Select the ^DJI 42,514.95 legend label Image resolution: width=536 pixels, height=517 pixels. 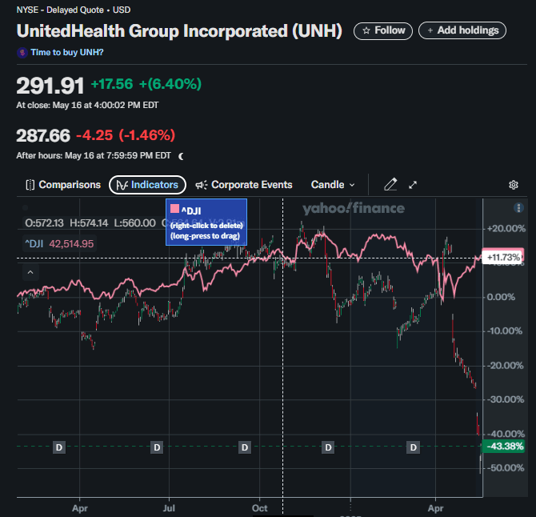coord(58,244)
